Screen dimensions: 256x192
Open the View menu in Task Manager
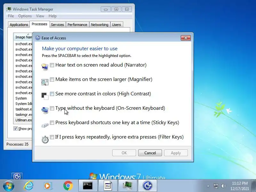pyautogui.click(x=40, y=16)
